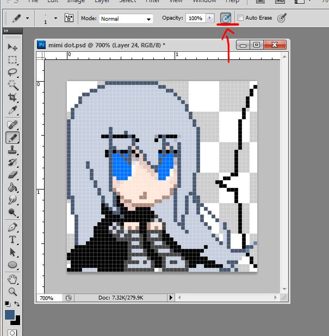Screen dimensions: 329x336
Task: Select the Spot Healing Brush tool
Action: (12, 125)
